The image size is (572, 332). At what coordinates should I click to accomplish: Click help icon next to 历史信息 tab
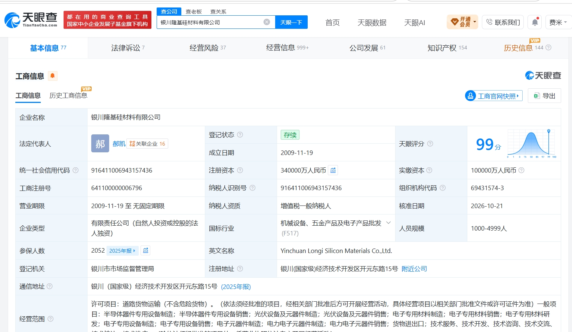pos(548,48)
